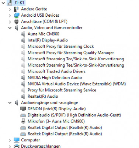
Task: Collapse Audio, Video und Gamecontroller category
Action: coord(10,28)
